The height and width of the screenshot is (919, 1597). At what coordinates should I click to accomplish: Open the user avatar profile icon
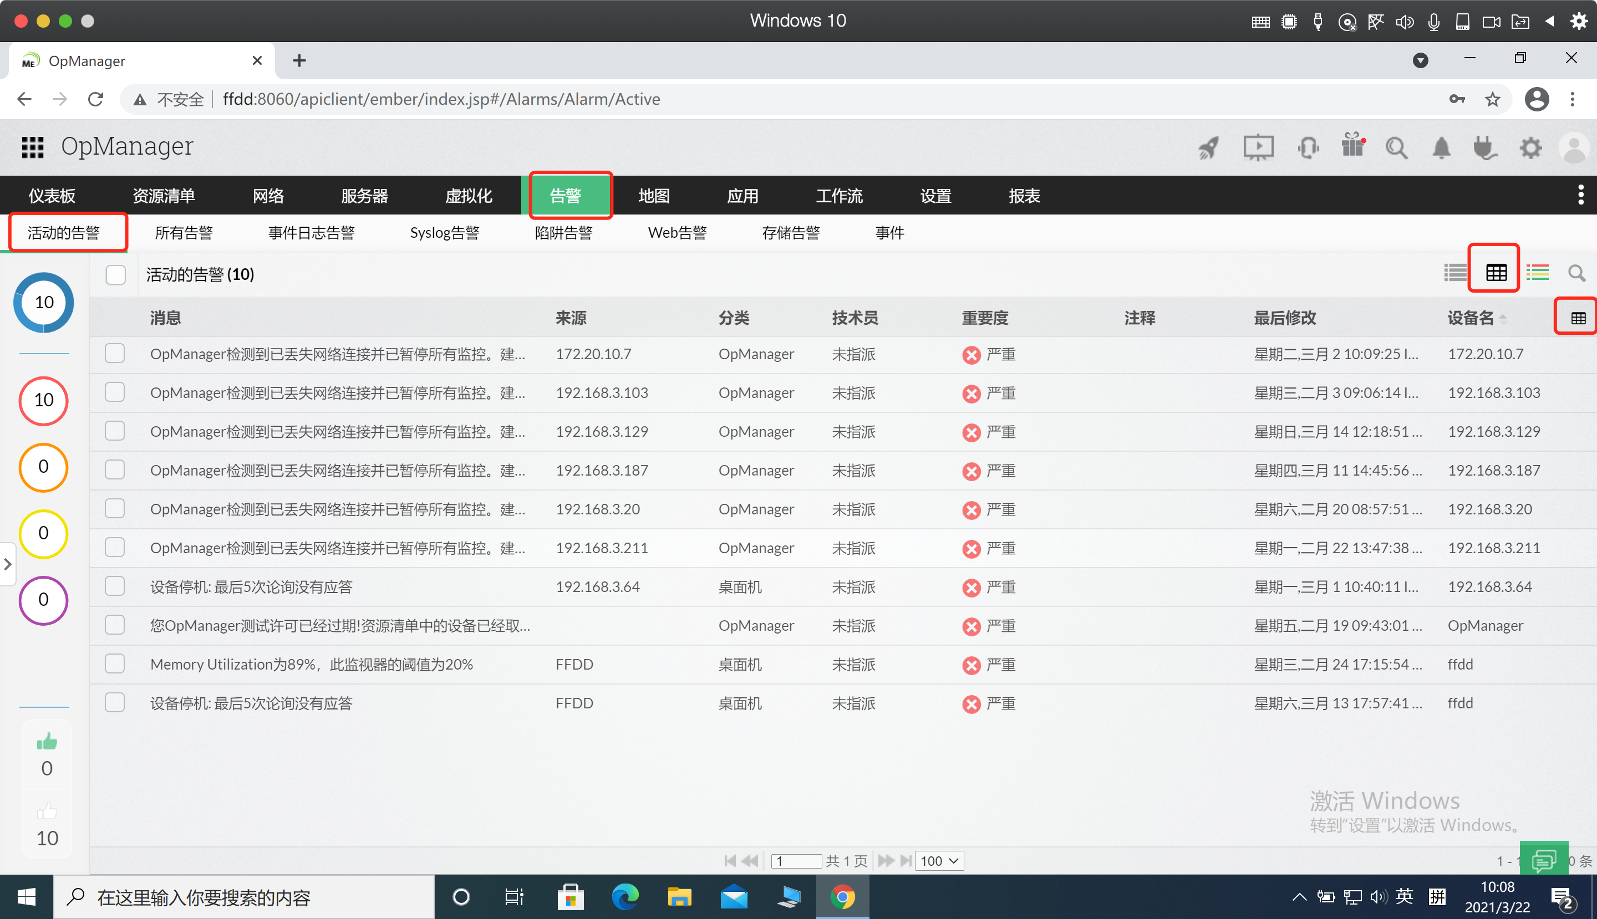[x=1574, y=149]
